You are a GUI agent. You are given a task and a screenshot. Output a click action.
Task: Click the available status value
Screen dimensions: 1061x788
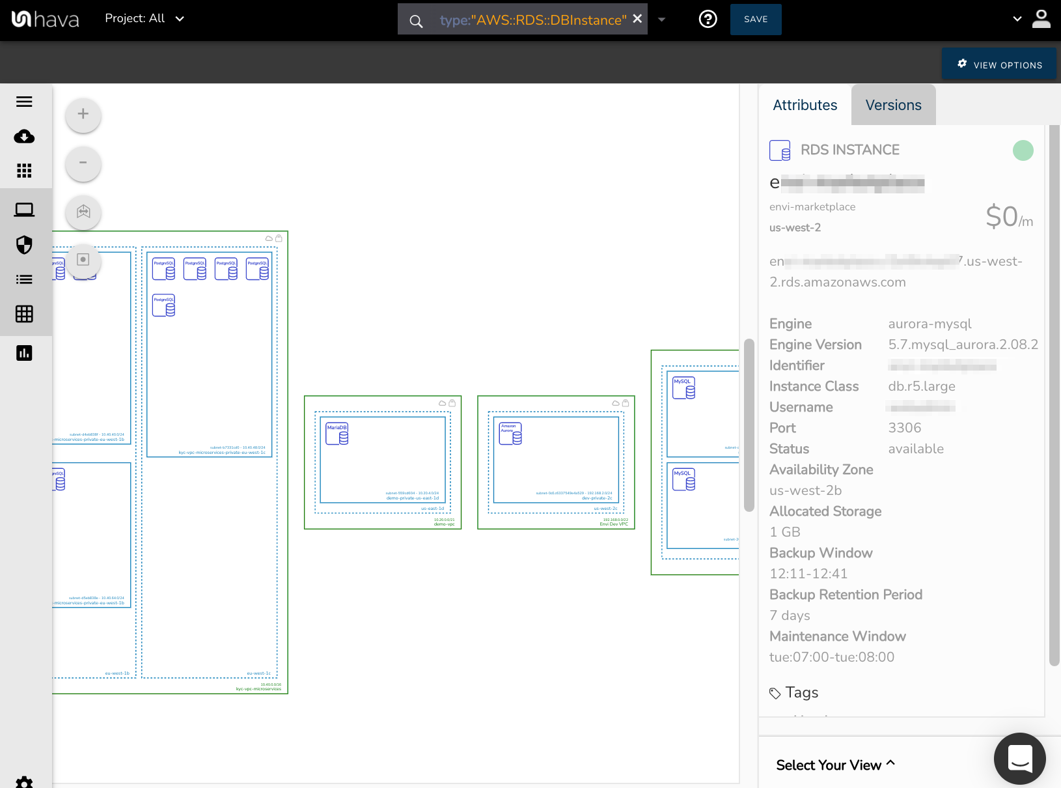916,449
